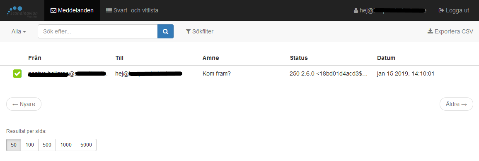Click Exportera CSV download icon
Image resolution: width=479 pixels, height=161 pixels.
430,31
